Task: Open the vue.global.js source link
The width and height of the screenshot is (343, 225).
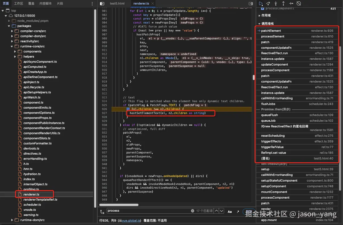Action: point(130,220)
